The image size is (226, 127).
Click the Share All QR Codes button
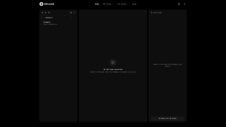(x=167, y=119)
